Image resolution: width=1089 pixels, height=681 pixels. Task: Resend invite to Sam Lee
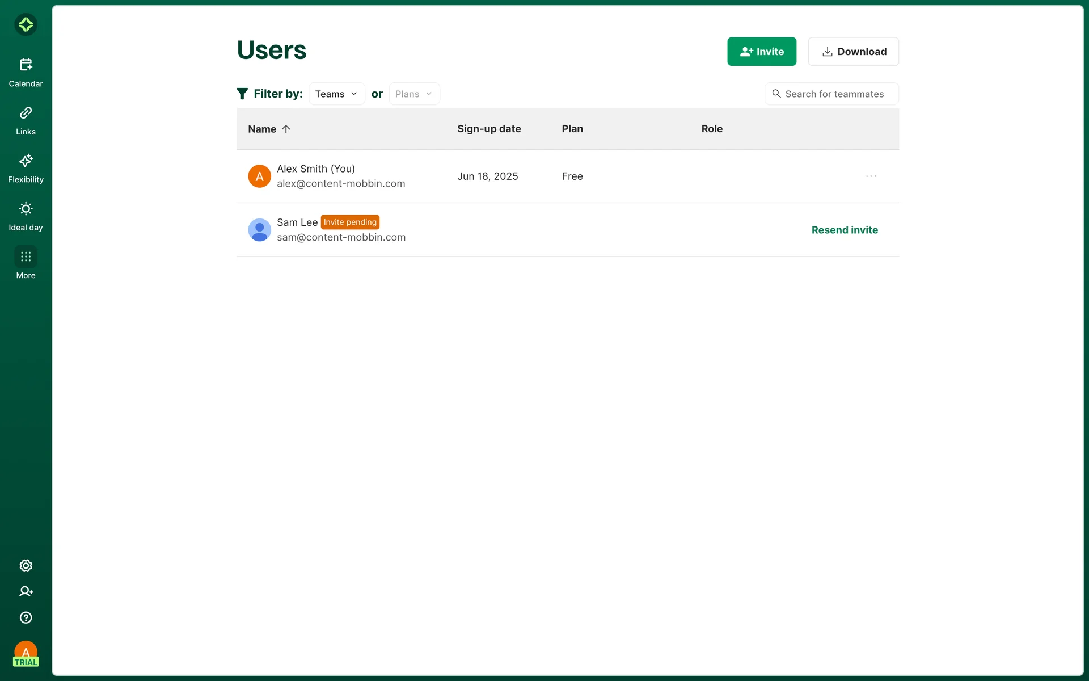point(844,230)
